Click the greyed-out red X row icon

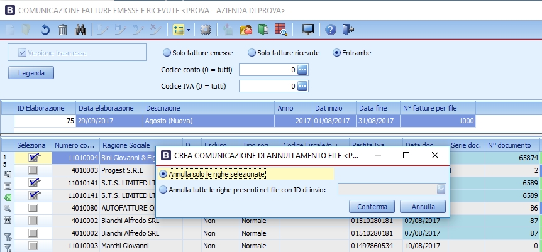(x=155, y=30)
